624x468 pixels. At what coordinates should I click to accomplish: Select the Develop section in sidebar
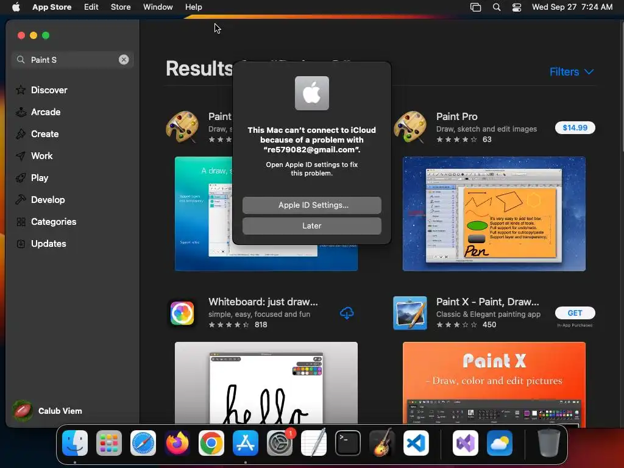coord(48,200)
